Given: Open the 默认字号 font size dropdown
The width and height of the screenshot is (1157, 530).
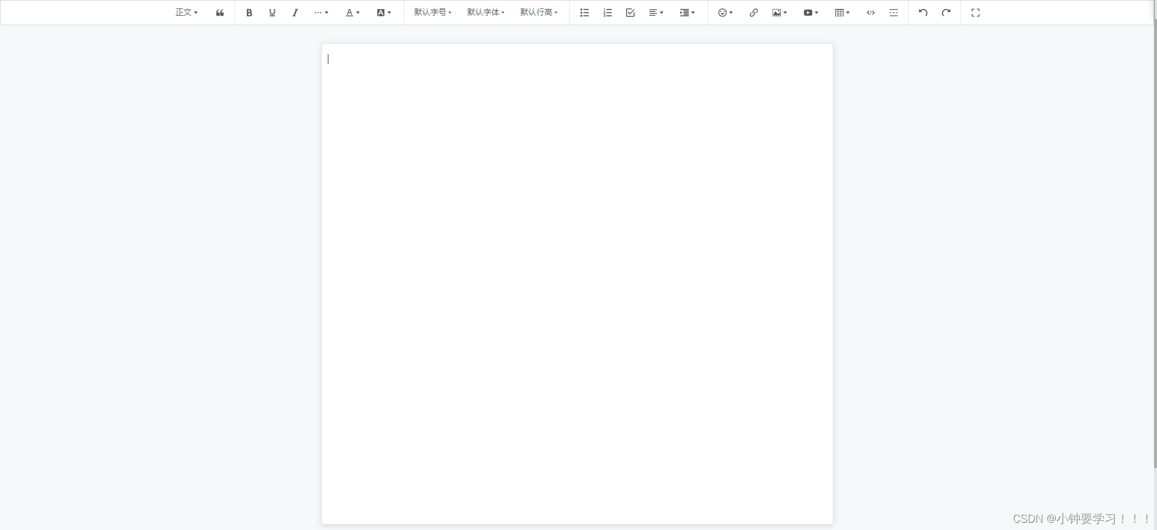Looking at the screenshot, I should tap(433, 13).
